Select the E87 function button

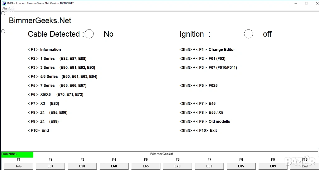click(x=50, y=166)
